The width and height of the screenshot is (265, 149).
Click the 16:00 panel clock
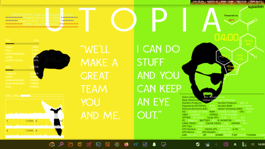(261, 144)
